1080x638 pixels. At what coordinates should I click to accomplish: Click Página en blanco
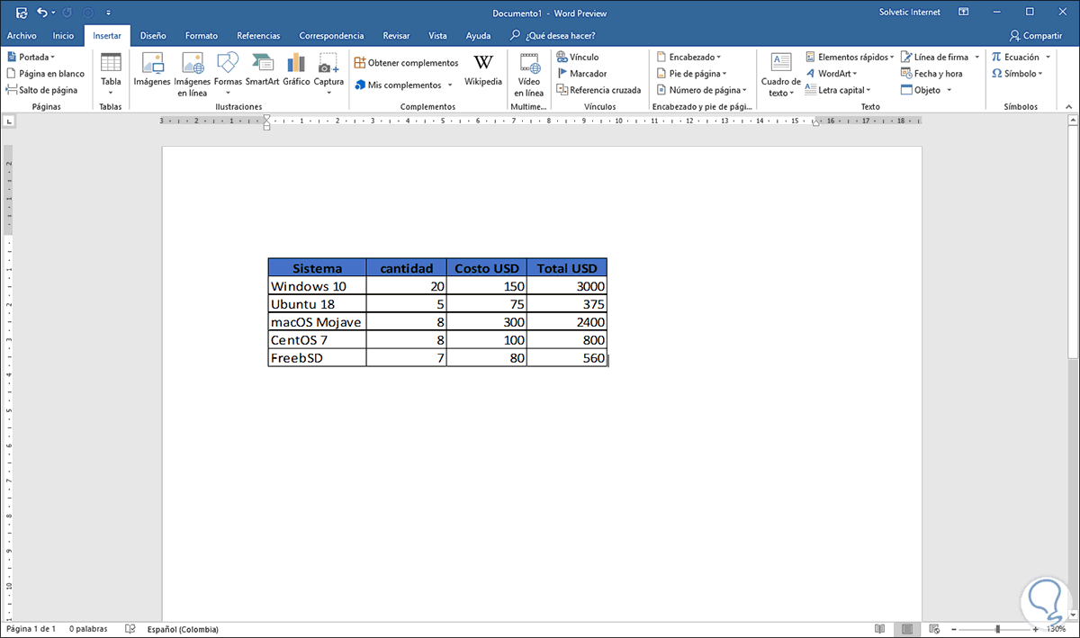point(45,74)
